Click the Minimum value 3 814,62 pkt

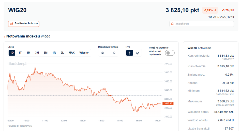click(x=225, y=91)
